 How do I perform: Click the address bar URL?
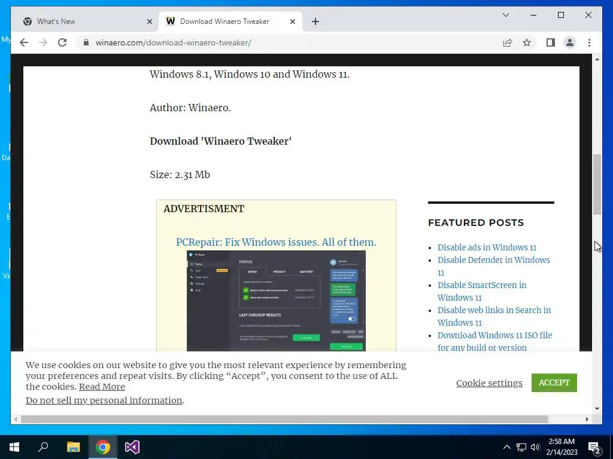(x=173, y=42)
